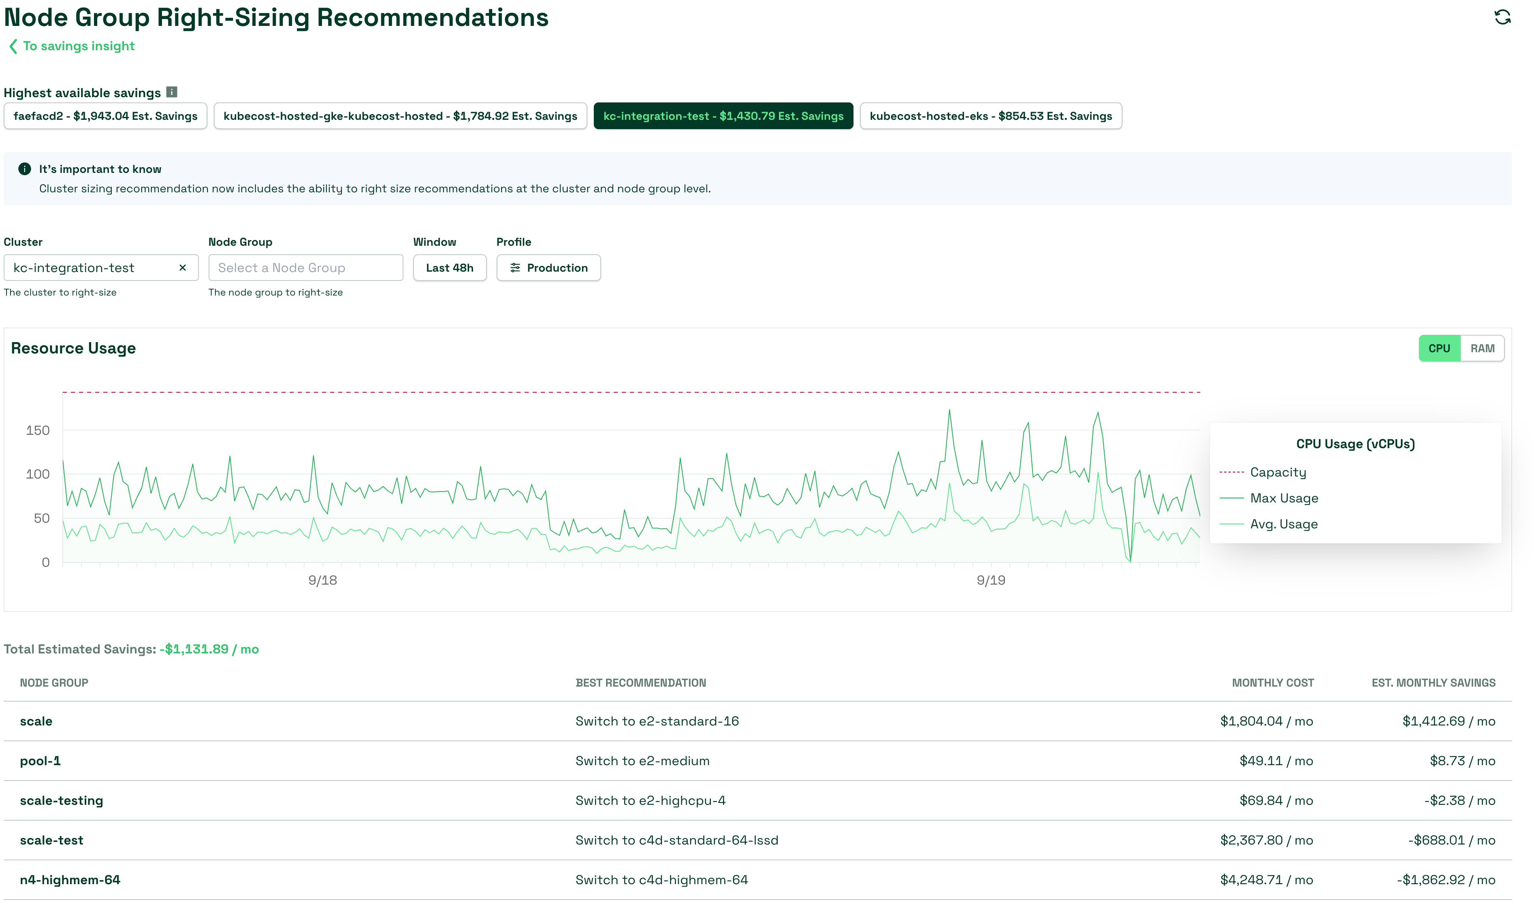Screen dimensions: 1534x919
Task: Select CPU in the resource usage toggle
Action: coord(1438,349)
